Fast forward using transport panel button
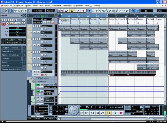 (x=93, y=113)
